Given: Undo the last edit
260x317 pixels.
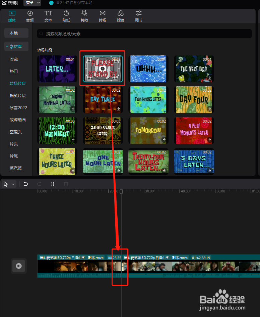Looking at the screenshot, I should [25, 184].
